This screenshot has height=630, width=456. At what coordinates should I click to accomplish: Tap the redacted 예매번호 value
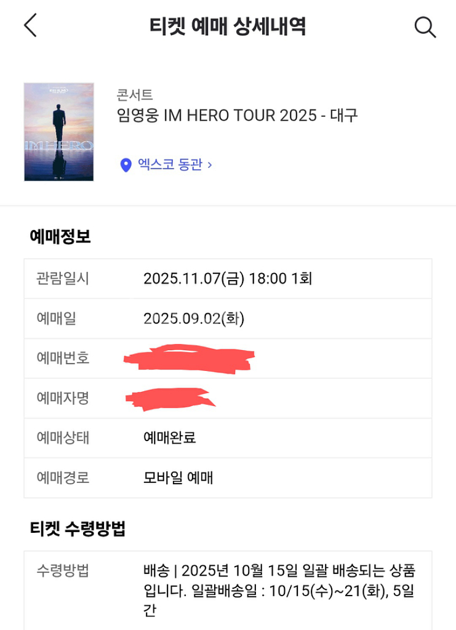pyautogui.click(x=190, y=358)
